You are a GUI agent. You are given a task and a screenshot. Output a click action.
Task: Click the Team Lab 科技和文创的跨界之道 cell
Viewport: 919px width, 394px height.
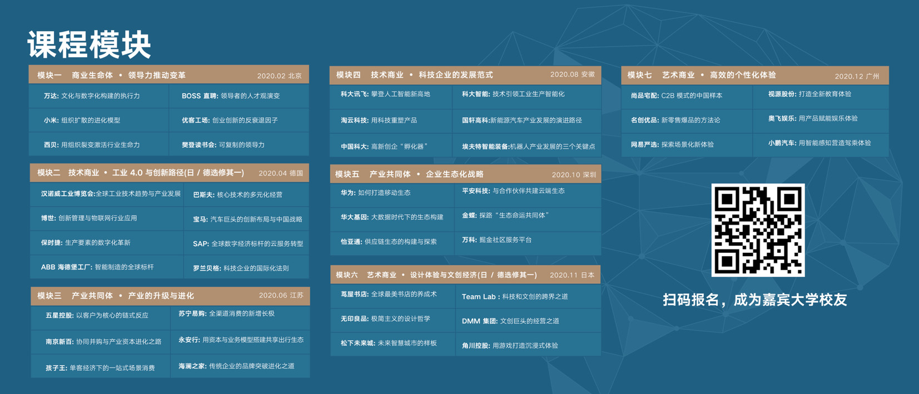click(x=528, y=297)
